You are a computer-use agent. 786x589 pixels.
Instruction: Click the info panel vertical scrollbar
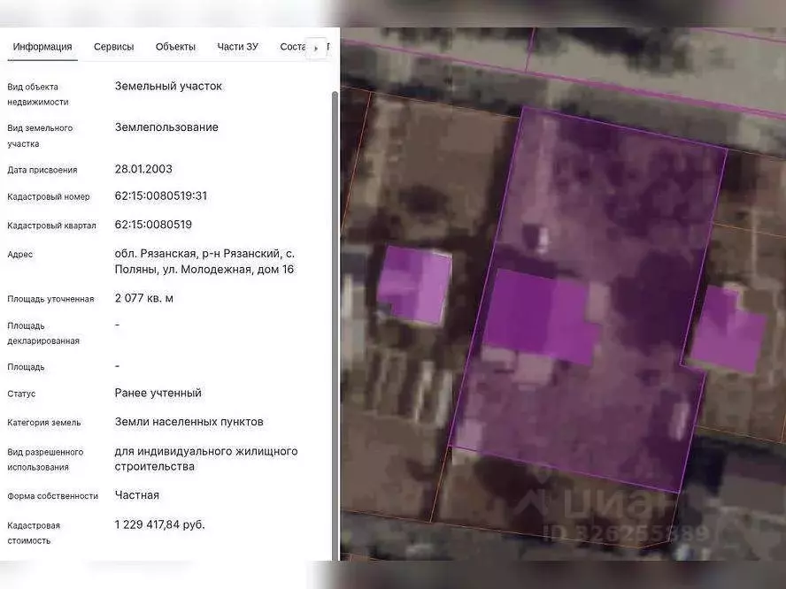coord(334,265)
